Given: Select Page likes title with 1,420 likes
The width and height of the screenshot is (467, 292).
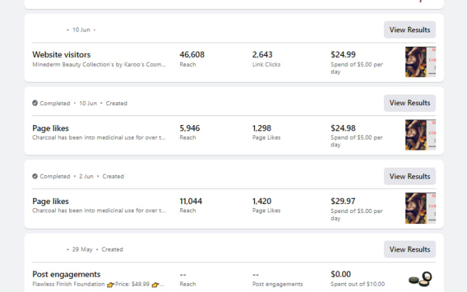Looking at the screenshot, I should [50, 201].
